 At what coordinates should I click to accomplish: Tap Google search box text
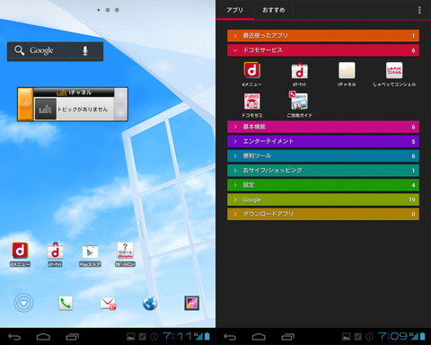[x=41, y=50]
